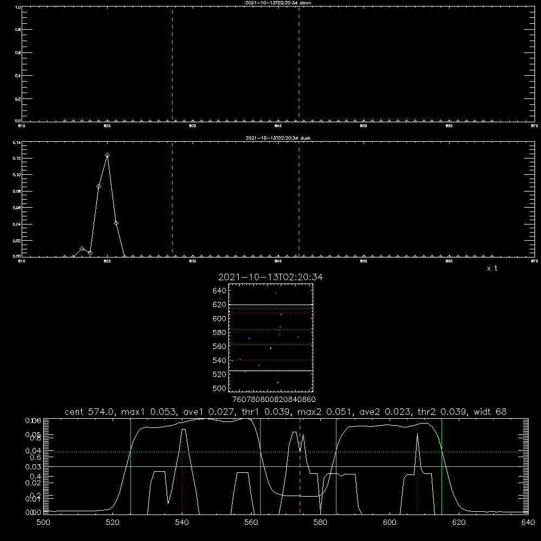Click the red dotted line at 540 in scatter plot

(271, 360)
